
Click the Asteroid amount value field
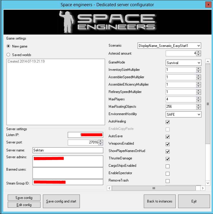[x=181, y=53]
